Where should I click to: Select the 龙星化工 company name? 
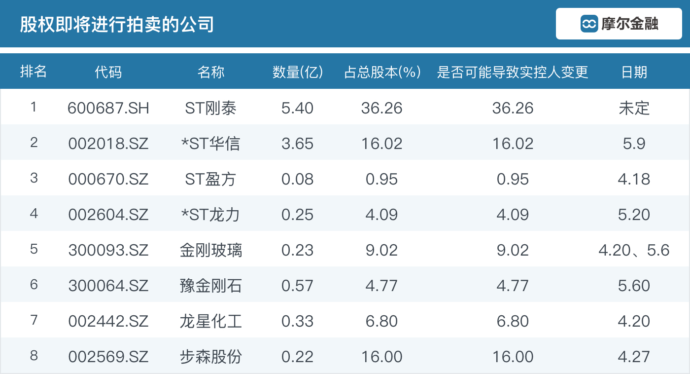tap(211, 321)
